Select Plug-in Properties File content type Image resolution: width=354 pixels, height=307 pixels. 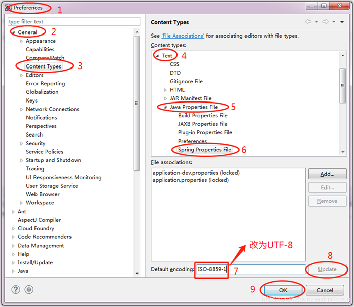coord(205,132)
